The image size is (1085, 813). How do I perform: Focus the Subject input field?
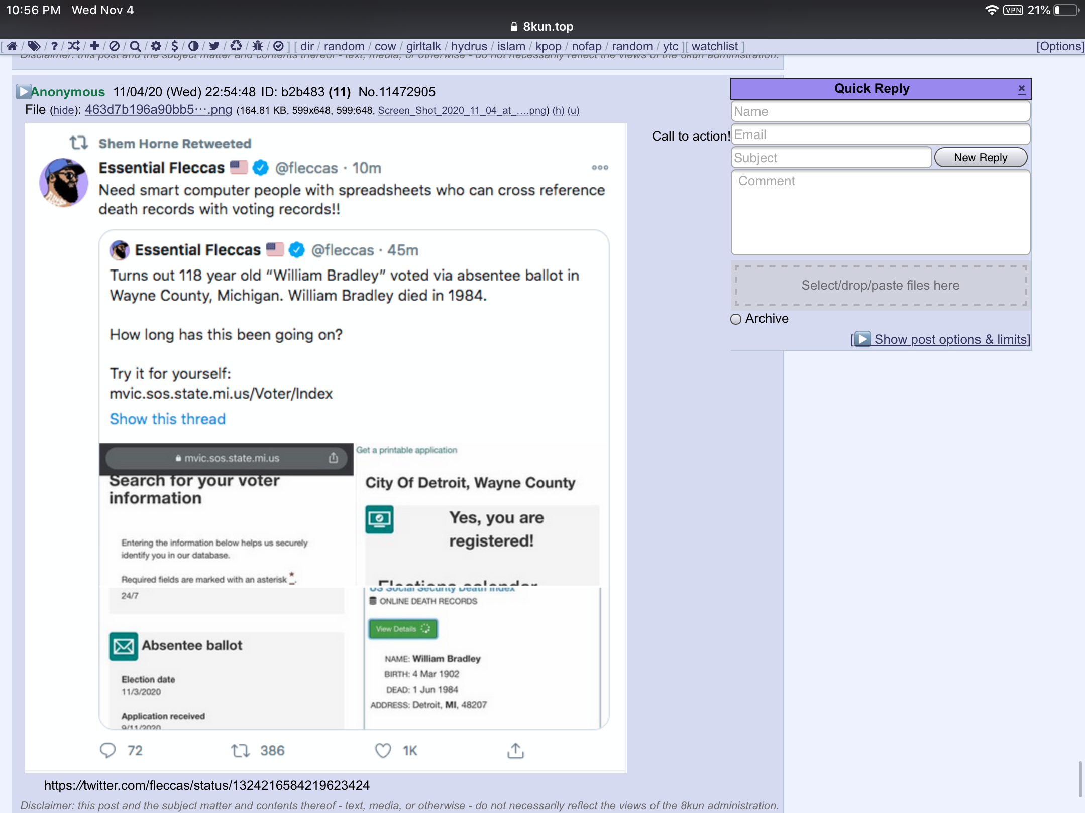[x=831, y=158]
